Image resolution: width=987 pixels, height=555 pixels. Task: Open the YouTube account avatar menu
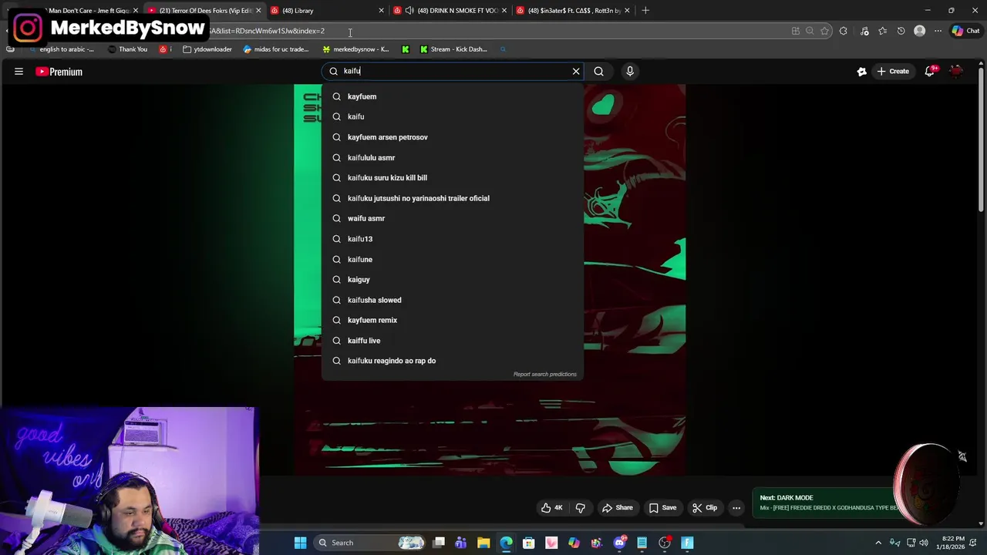coord(957,71)
